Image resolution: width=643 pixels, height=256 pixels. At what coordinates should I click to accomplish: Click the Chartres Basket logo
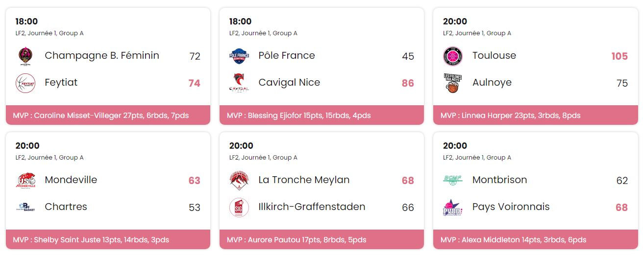click(x=25, y=208)
